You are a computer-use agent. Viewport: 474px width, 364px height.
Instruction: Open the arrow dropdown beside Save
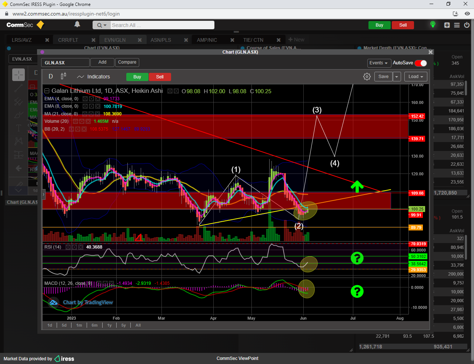(x=397, y=77)
